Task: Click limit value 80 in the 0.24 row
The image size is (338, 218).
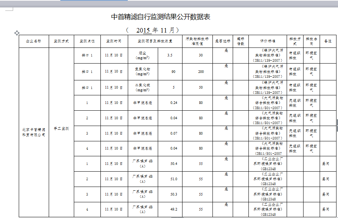Action: click(201, 103)
